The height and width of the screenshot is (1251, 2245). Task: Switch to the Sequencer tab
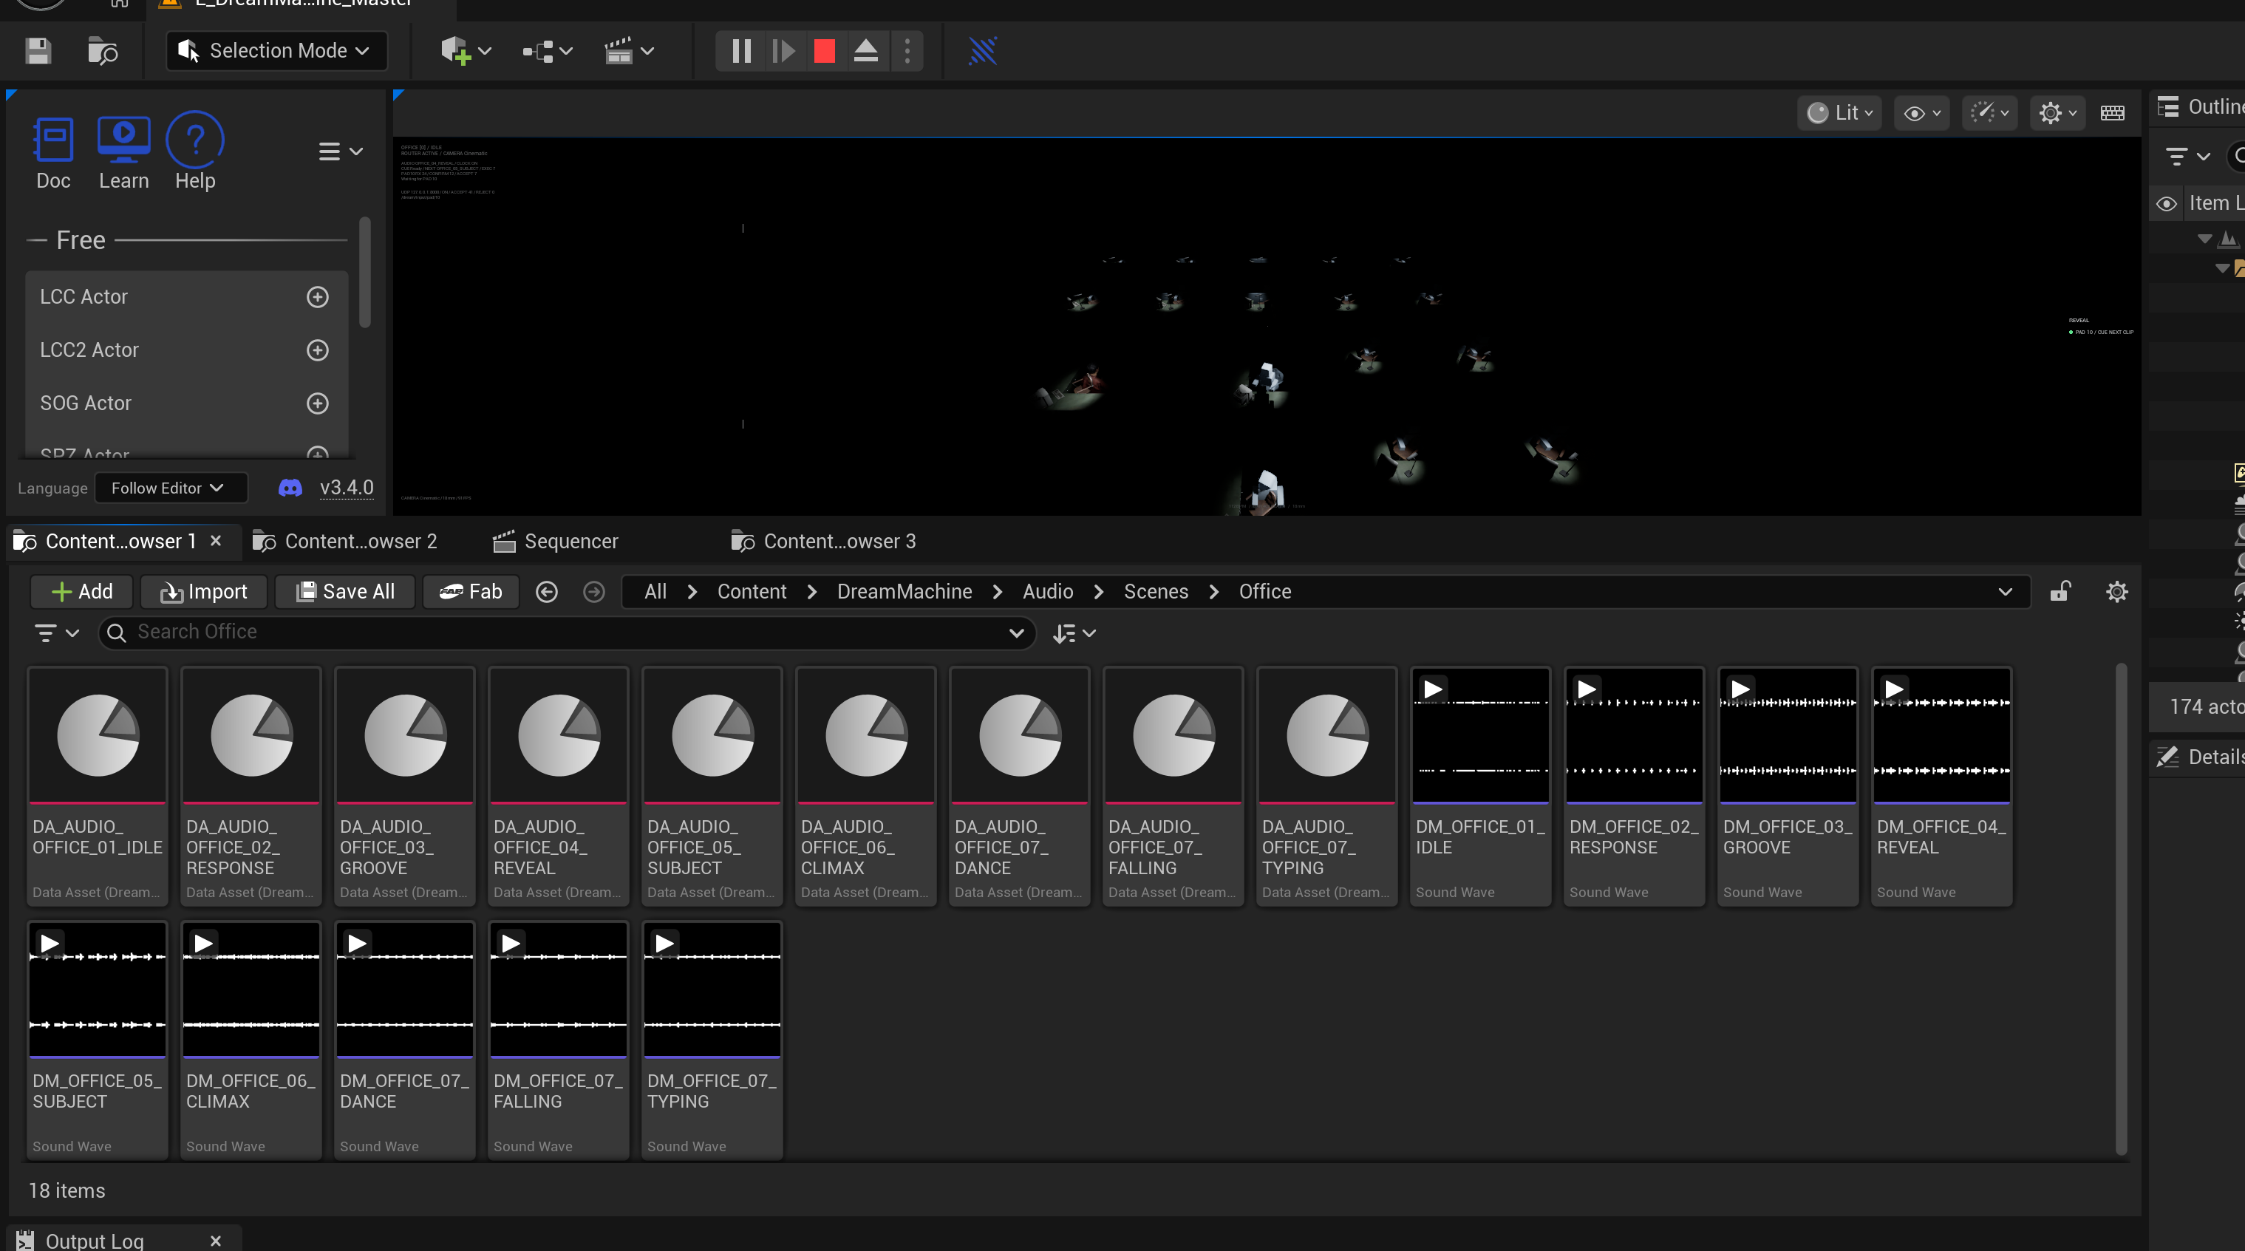click(556, 542)
